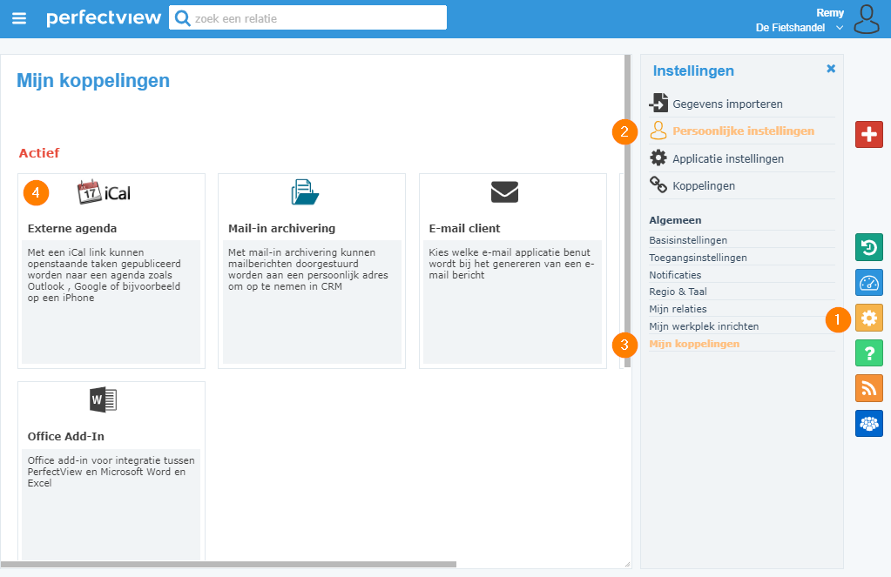The image size is (891, 577).
Task: Open the Office Add-In card
Action: (x=111, y=472)
